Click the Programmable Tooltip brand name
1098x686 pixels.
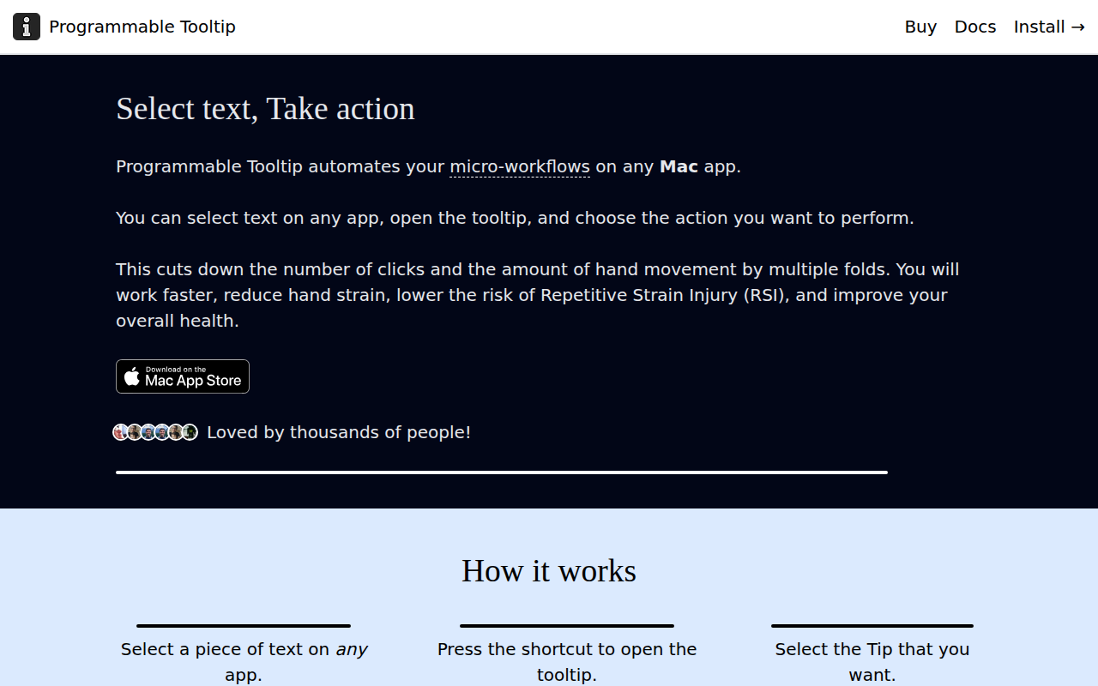(142, 27)
